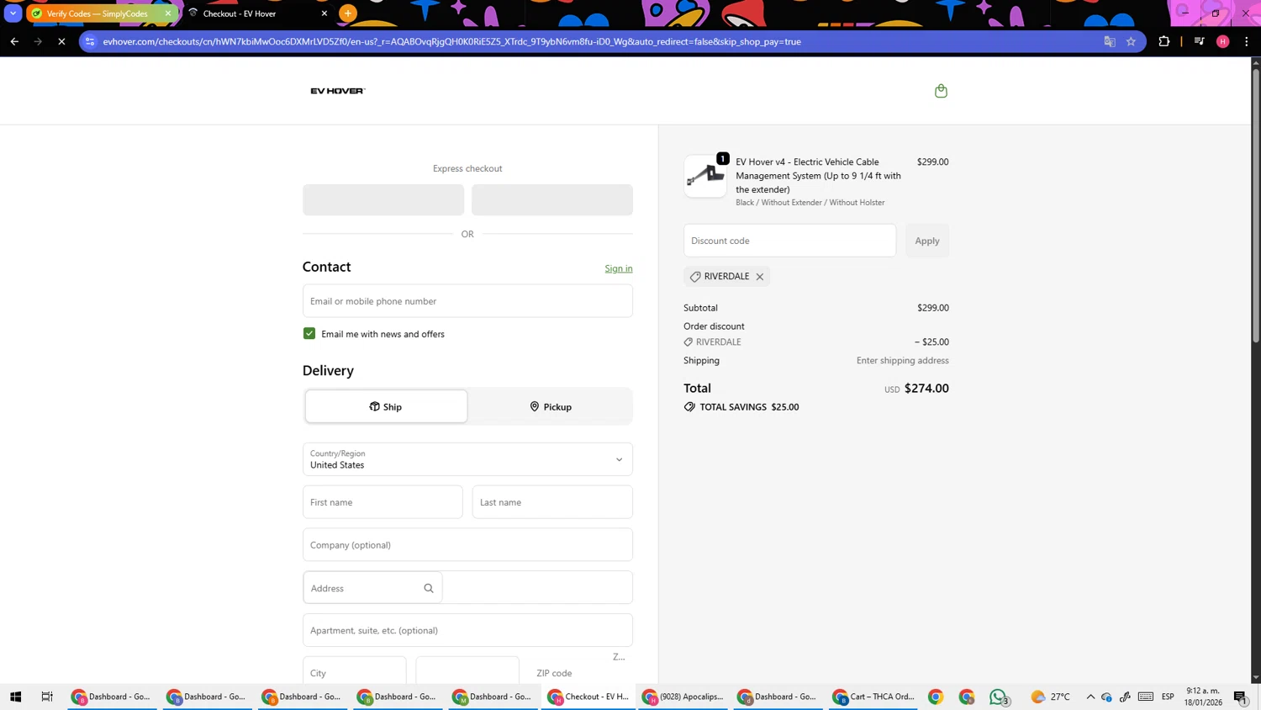The image size is (1261, 710).
Task: Open the 27°C weather widget
Action: coord(1051,697)
